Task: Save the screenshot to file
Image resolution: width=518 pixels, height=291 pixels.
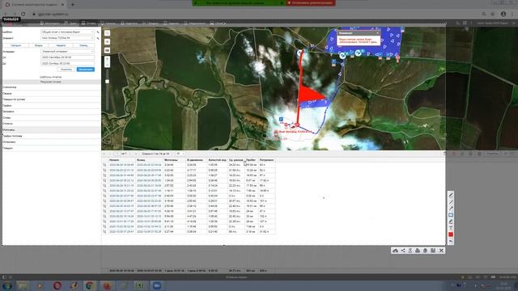Action: pyautogui.click(x=433, y=251)
